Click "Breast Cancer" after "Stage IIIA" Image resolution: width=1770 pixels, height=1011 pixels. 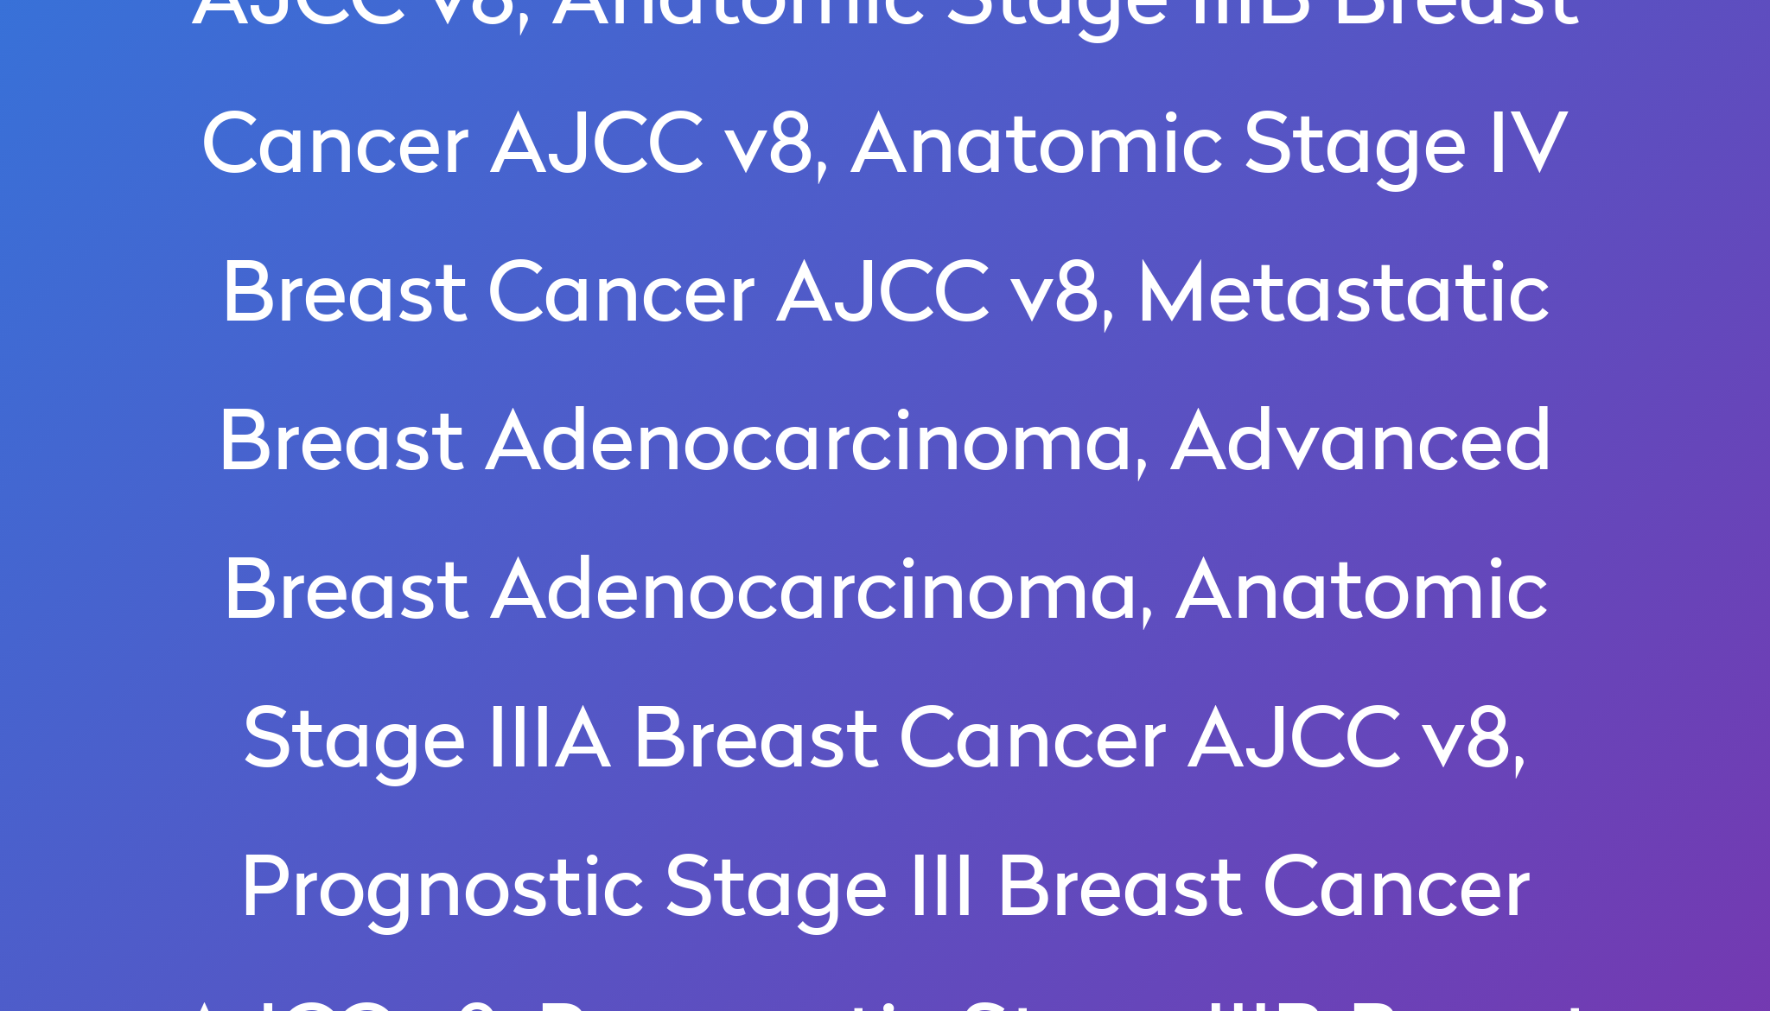point(901,740)
